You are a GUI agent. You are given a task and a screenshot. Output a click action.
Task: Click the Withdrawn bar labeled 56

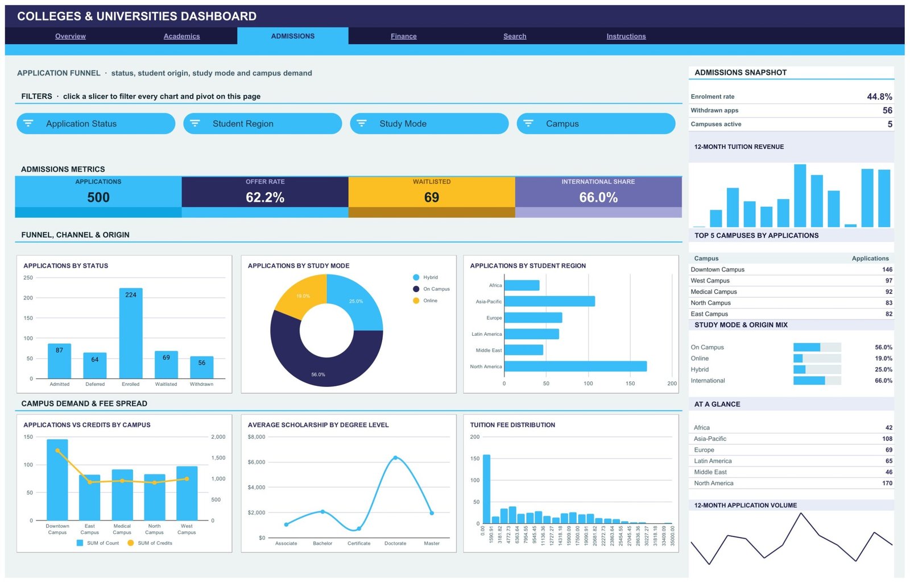[202, 367]
